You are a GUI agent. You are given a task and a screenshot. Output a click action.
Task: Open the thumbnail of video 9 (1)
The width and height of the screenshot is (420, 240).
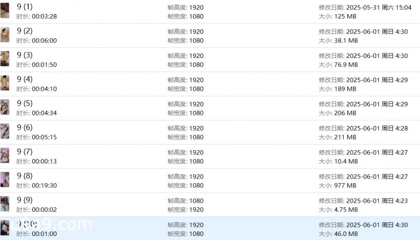(x=5, y=11)
